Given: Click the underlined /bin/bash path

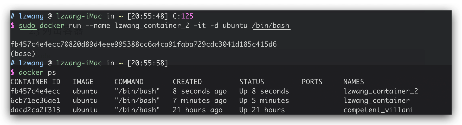Looking at the screenshot, I should click(x=271, y=26).
